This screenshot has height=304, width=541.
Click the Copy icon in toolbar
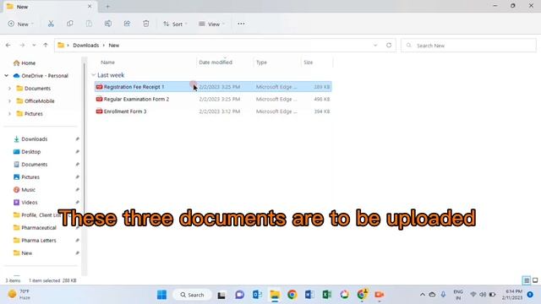coord(69,24)
